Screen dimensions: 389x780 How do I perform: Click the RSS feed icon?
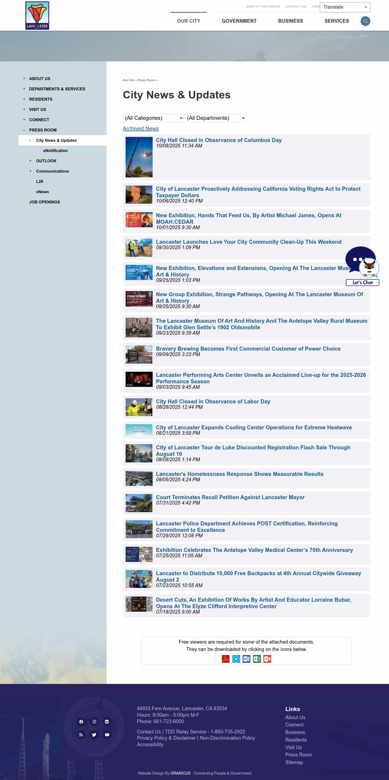[81, 735]
